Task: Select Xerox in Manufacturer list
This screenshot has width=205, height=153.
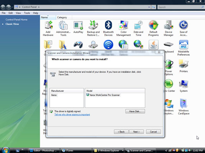Action: tap(54, 95)
